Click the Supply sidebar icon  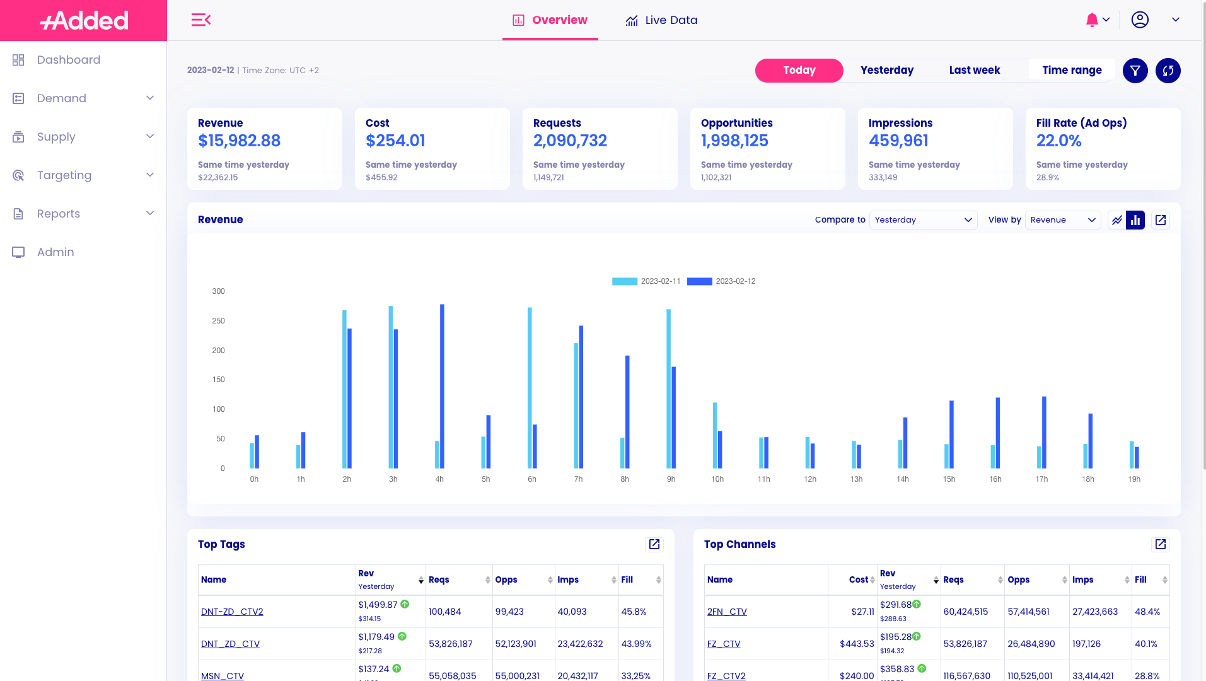[18, 137]
